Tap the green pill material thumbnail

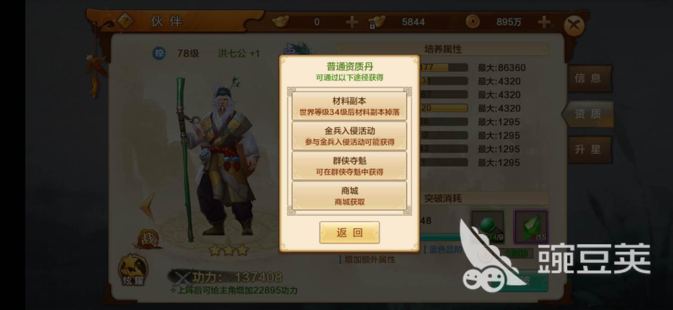pos(487,226)
